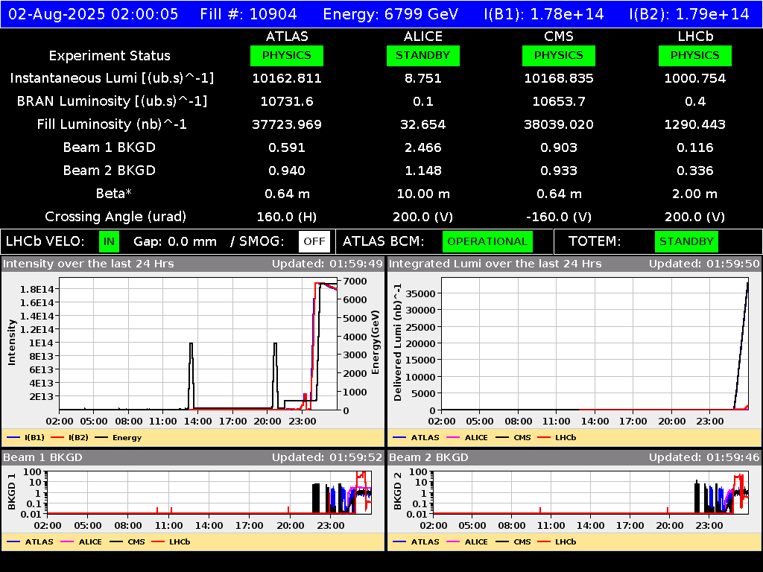Click the ATLAS BCM OPERATIONAL indicator
This screenshot has height=572, width=763.
click(487, 242)
